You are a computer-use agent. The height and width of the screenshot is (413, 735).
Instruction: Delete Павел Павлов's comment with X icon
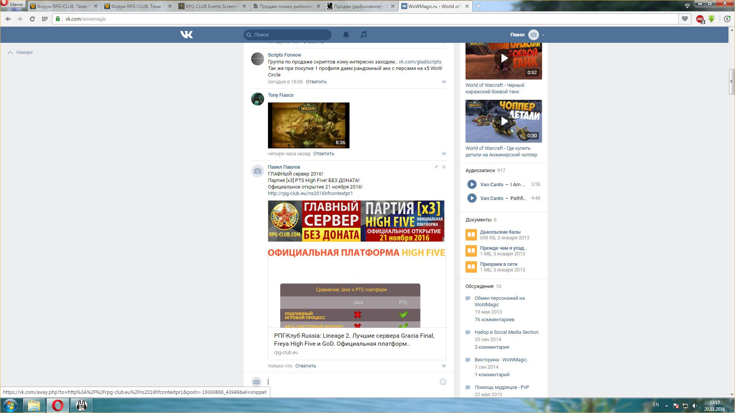(444, 167)
